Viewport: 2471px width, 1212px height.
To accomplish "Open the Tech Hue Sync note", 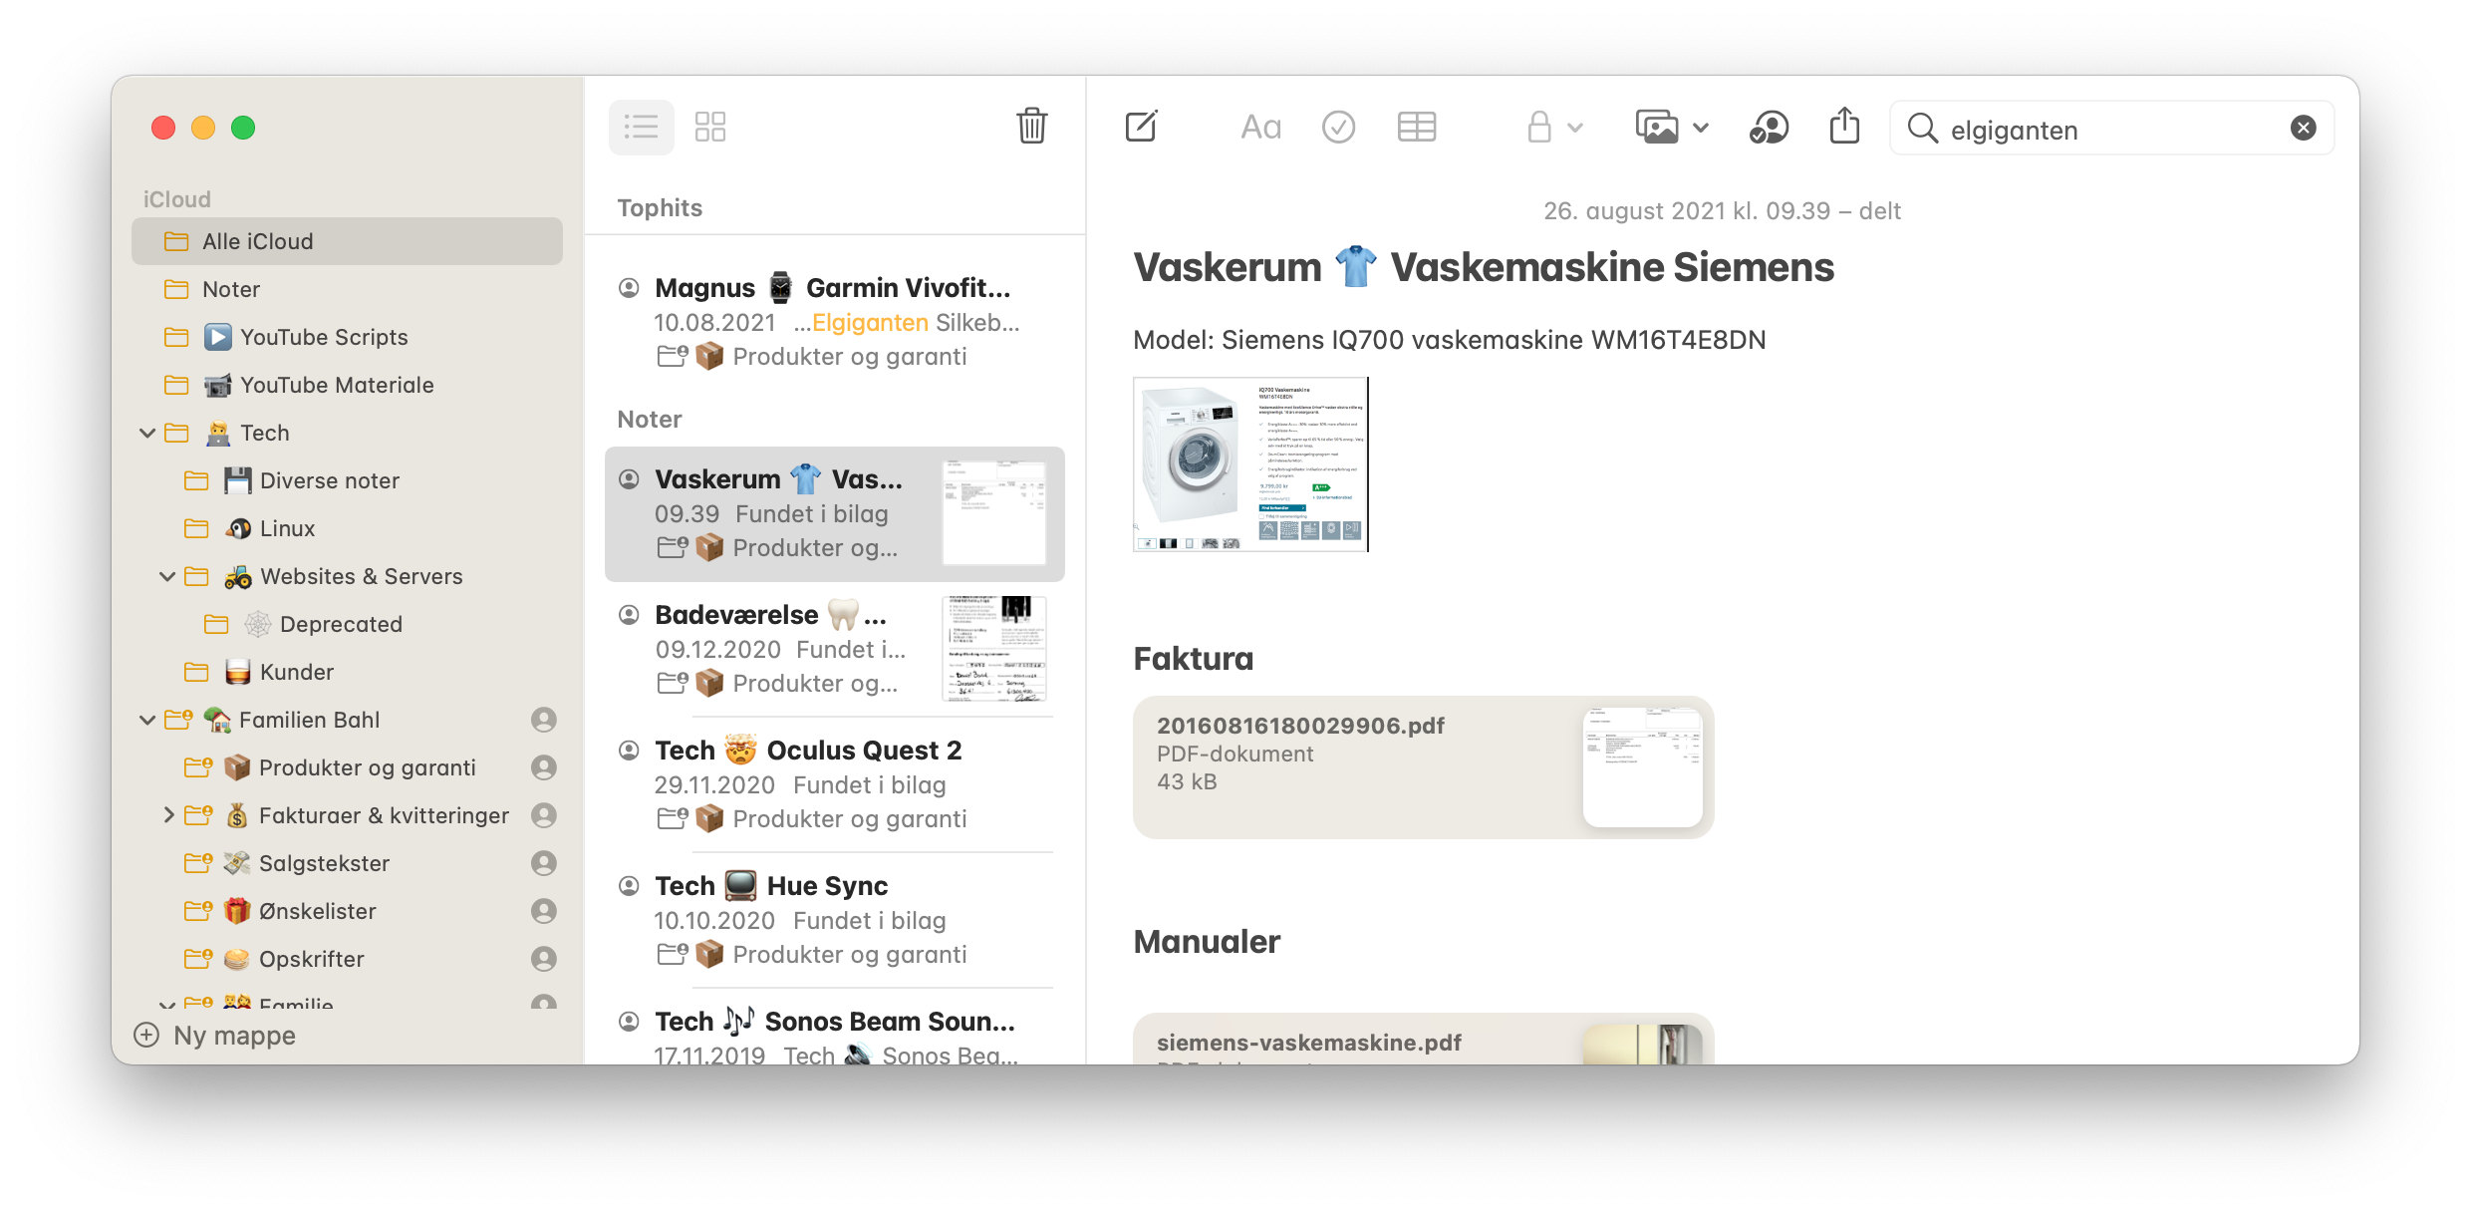I will pos(835,920).
